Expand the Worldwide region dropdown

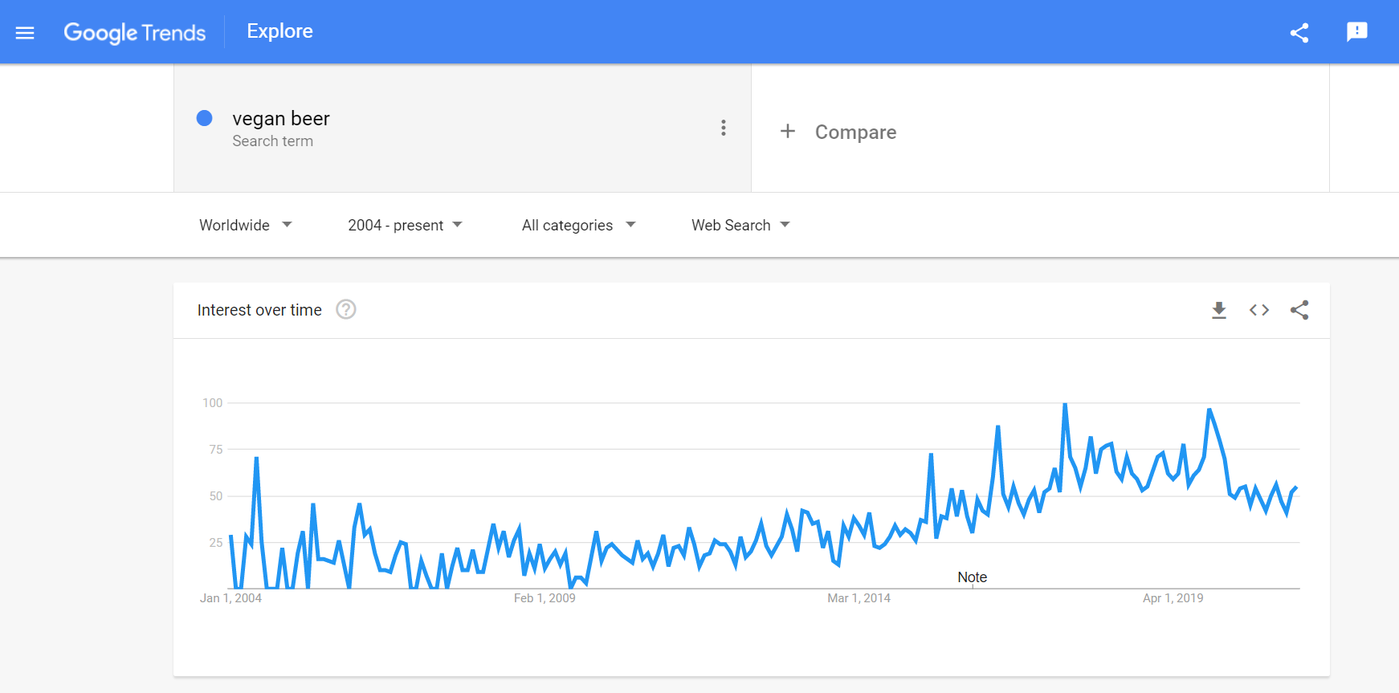(246, 225)
